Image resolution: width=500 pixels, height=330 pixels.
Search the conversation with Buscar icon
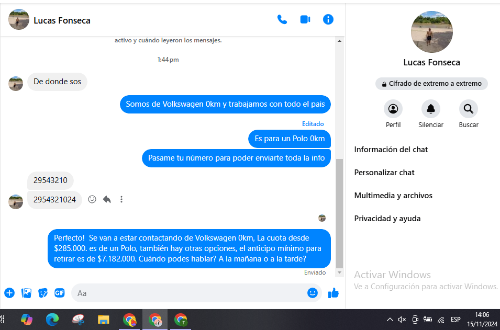click(469, 109)
